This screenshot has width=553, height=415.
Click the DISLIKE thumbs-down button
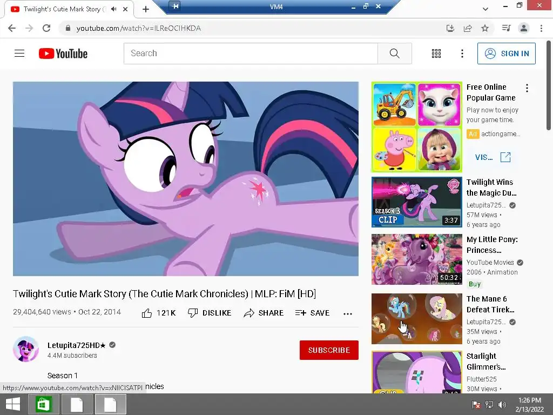tap(210, 313)
